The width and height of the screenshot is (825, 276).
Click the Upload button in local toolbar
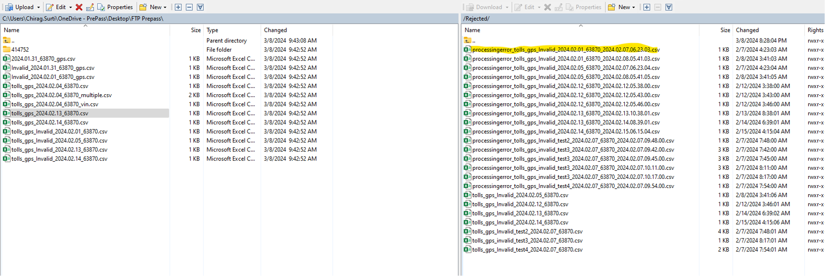tap(19, 7)
